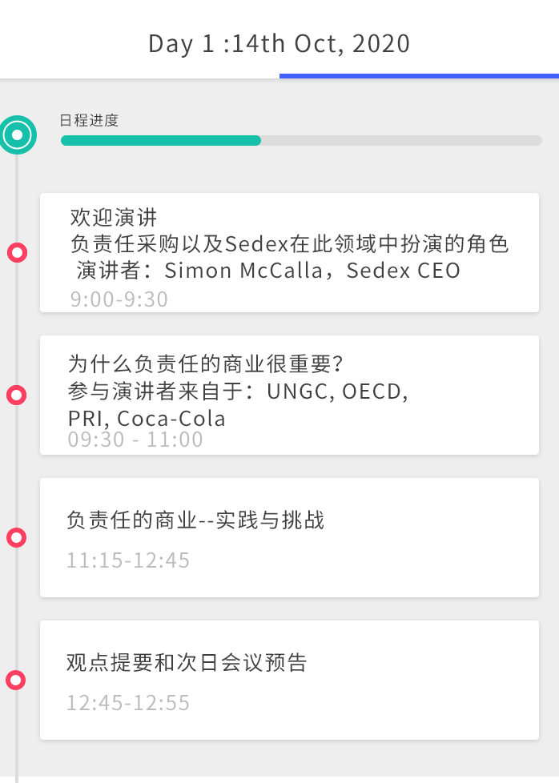Open the 欢迎演讲 session title
559x783 pixels.
114,217
